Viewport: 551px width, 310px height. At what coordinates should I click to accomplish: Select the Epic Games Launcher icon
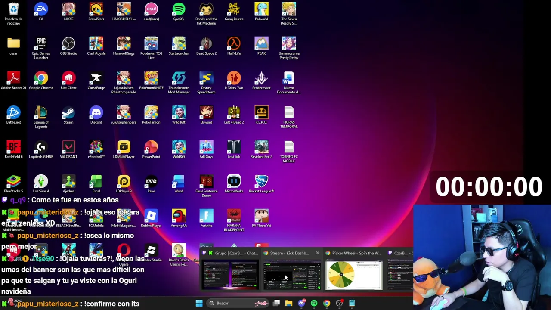coord(41,48)
